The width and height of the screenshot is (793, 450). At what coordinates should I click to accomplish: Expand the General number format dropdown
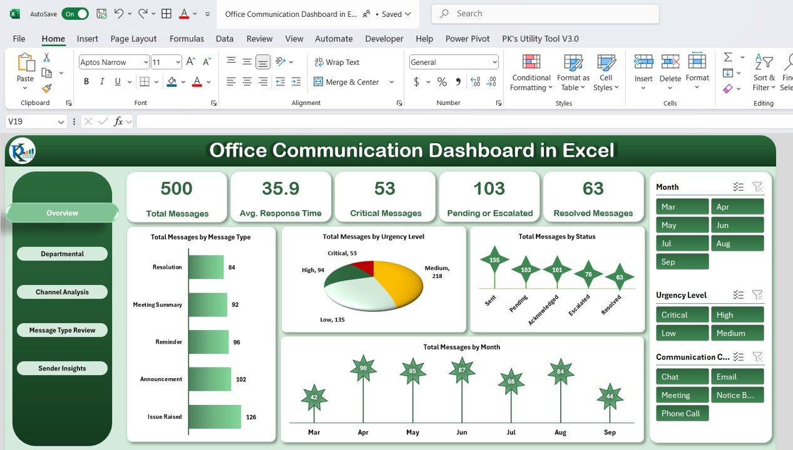click(494, 62)
